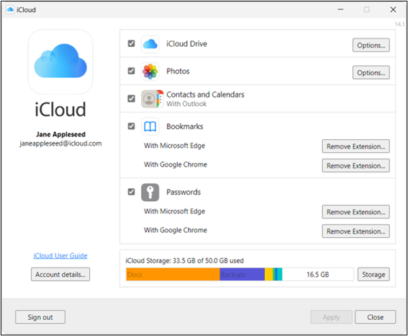Disable Contacts and Calendars checkbox

[132, 99]
